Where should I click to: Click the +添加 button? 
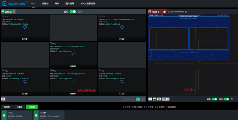pos(19,107)
